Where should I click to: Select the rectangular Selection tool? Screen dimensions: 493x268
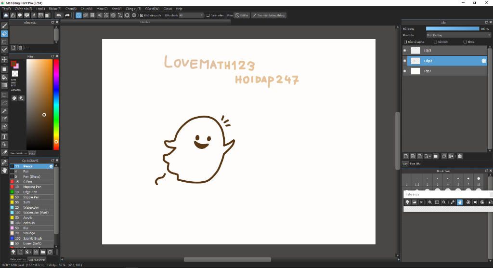4,95
